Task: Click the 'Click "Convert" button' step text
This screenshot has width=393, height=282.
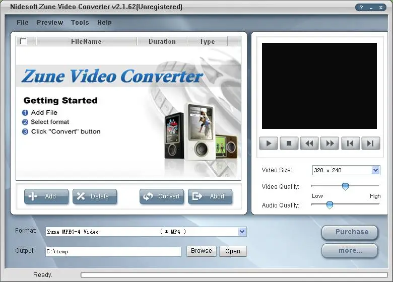Action: click(x=65, y=131)
